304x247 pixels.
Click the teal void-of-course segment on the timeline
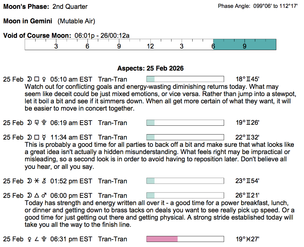(x=245, y=45)
